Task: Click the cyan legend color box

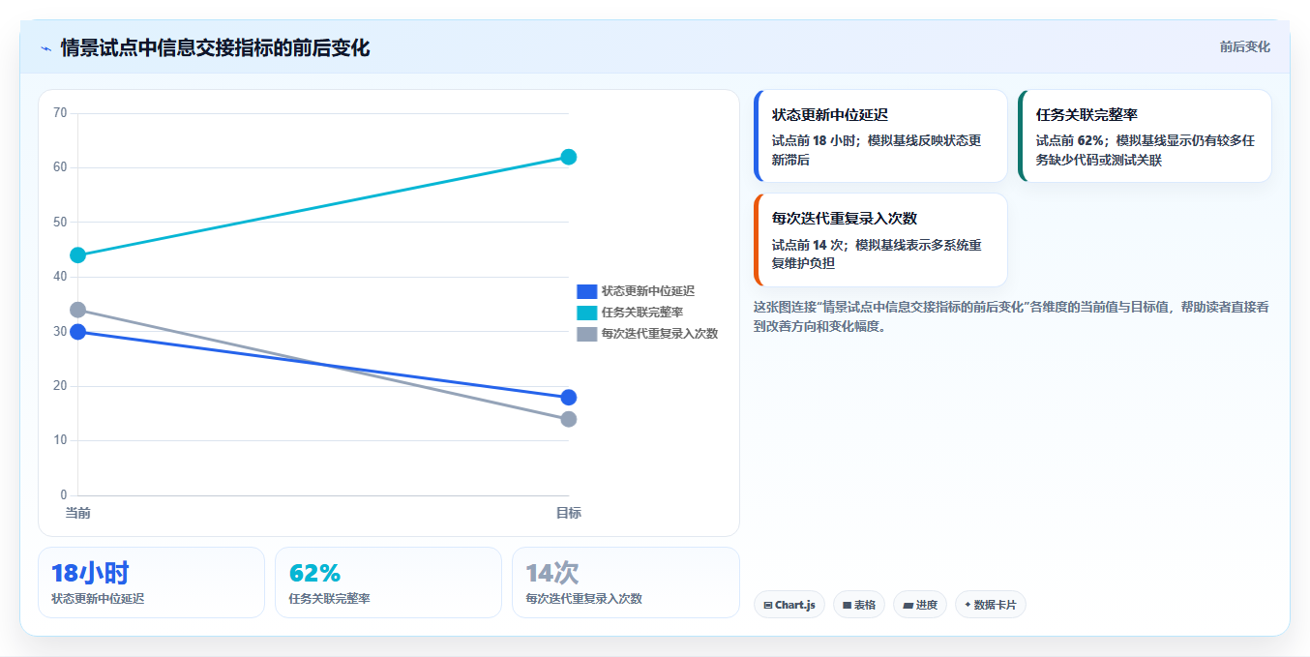Action: 587,313
